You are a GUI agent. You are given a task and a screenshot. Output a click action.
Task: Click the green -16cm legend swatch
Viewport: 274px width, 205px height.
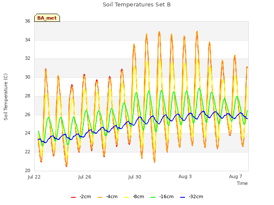pos(153,197)
